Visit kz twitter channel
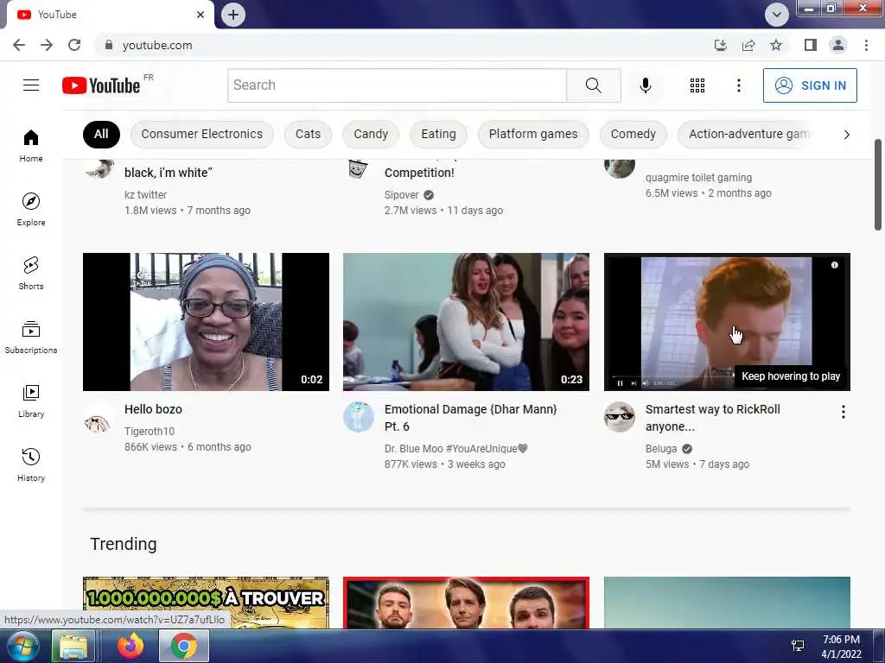 [x=145, y=195]
